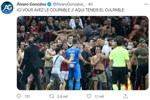Click the referee's neon yellow shirt in the photo
The height and width of the screenshot is (100, 150).
tap(119, 56)
